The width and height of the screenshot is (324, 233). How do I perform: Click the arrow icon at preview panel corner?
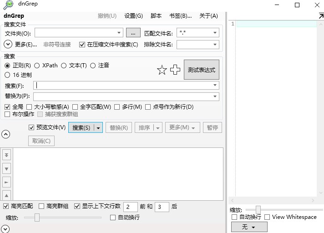[321, 16]
